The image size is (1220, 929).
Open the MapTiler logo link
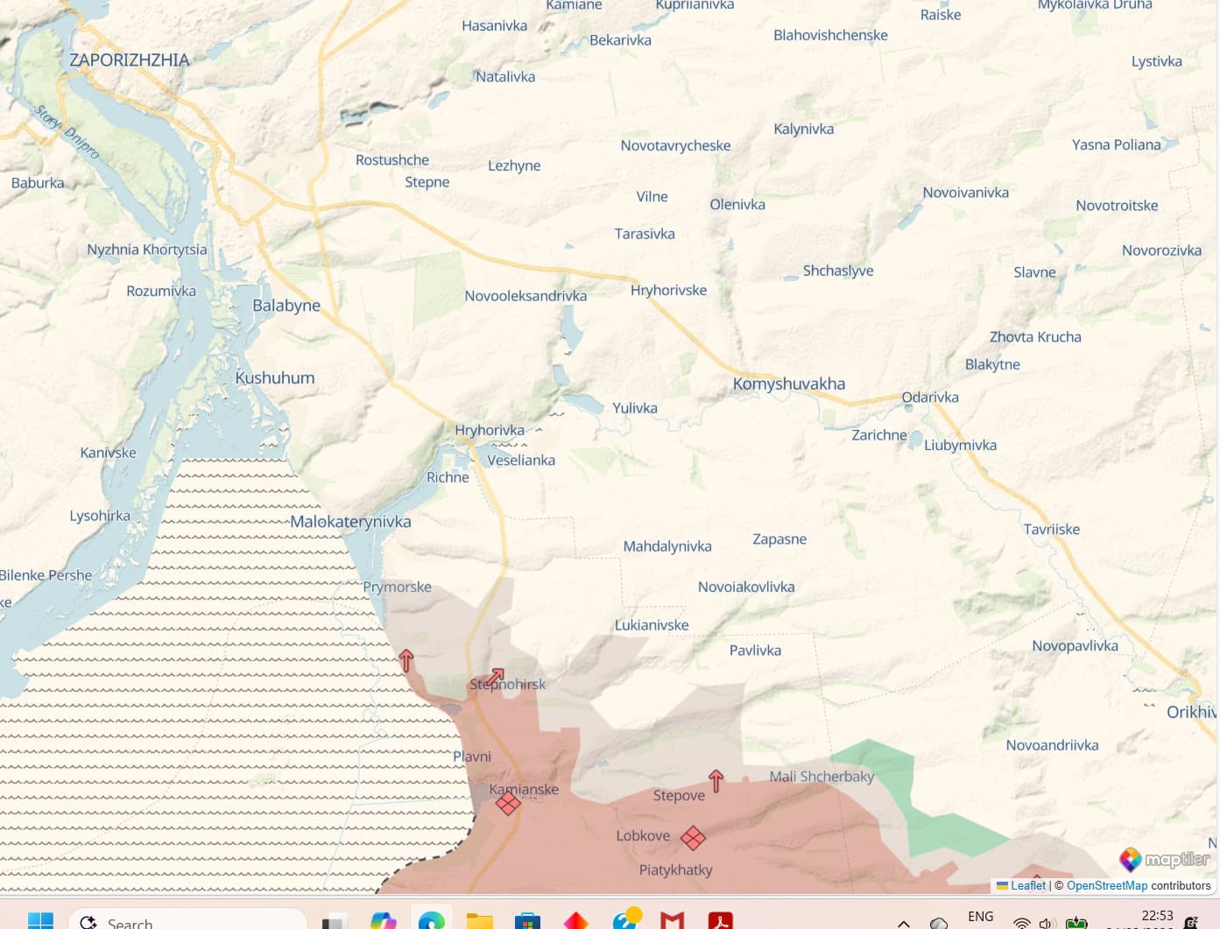pos(1166,859)
